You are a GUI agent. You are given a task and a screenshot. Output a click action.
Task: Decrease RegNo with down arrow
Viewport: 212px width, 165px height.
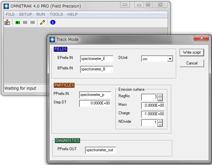pyautogui.click(x=160, y=99)
